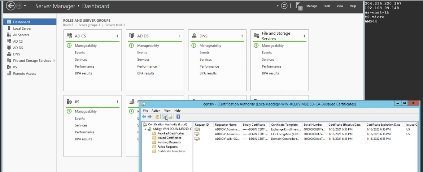Click the Up one level toolbar icon

pyautogui.click(x=157, y=117)
